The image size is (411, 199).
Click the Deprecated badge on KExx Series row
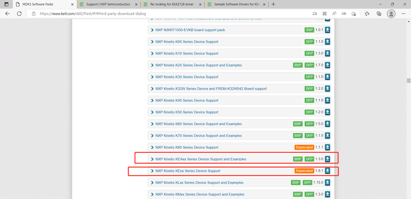click(304, 171)
